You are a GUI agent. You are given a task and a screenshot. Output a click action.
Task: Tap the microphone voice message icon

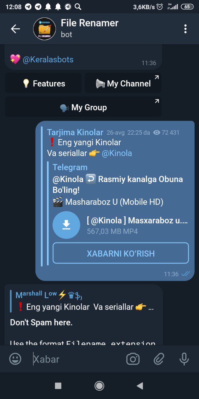click(x=184, y=359)
